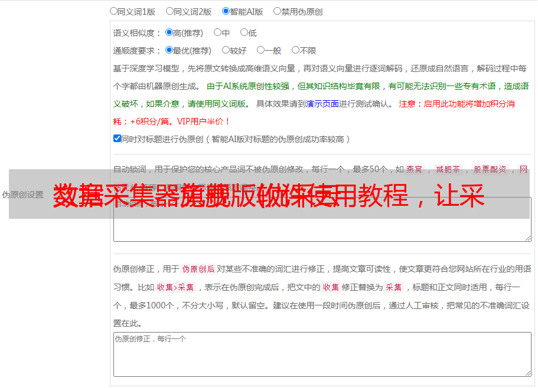Focus the 伪原创修正 text area
Viewport: 538px width, 388px height.
322,357
